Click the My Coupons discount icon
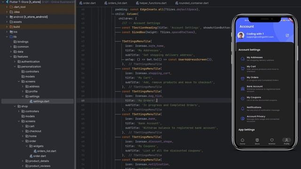 [243, 99]
